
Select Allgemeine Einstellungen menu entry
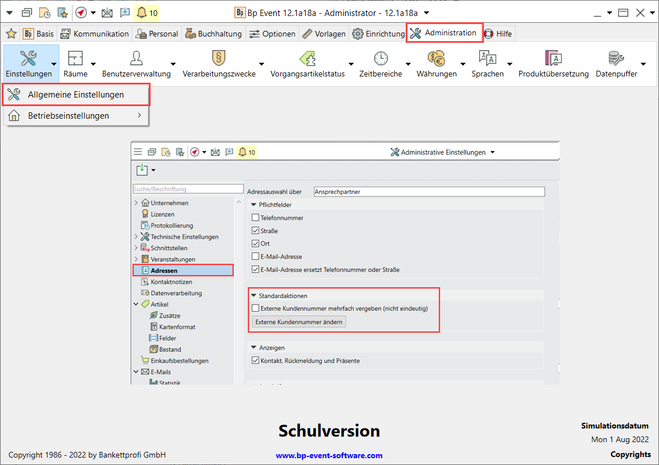point(76,95)
